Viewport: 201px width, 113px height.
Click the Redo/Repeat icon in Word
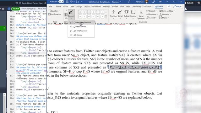tap(77, 2)
